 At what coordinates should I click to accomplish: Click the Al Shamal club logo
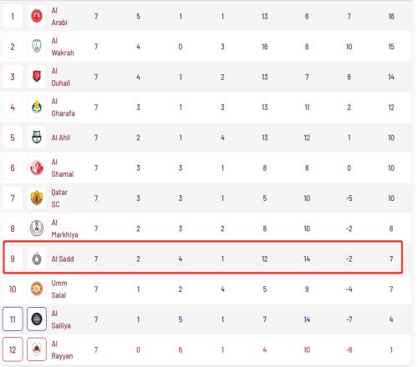(37, 168)
